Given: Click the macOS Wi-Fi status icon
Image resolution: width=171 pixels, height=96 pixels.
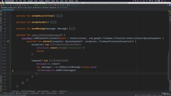Looking at the screenshot, I should [x=150, y=1].
